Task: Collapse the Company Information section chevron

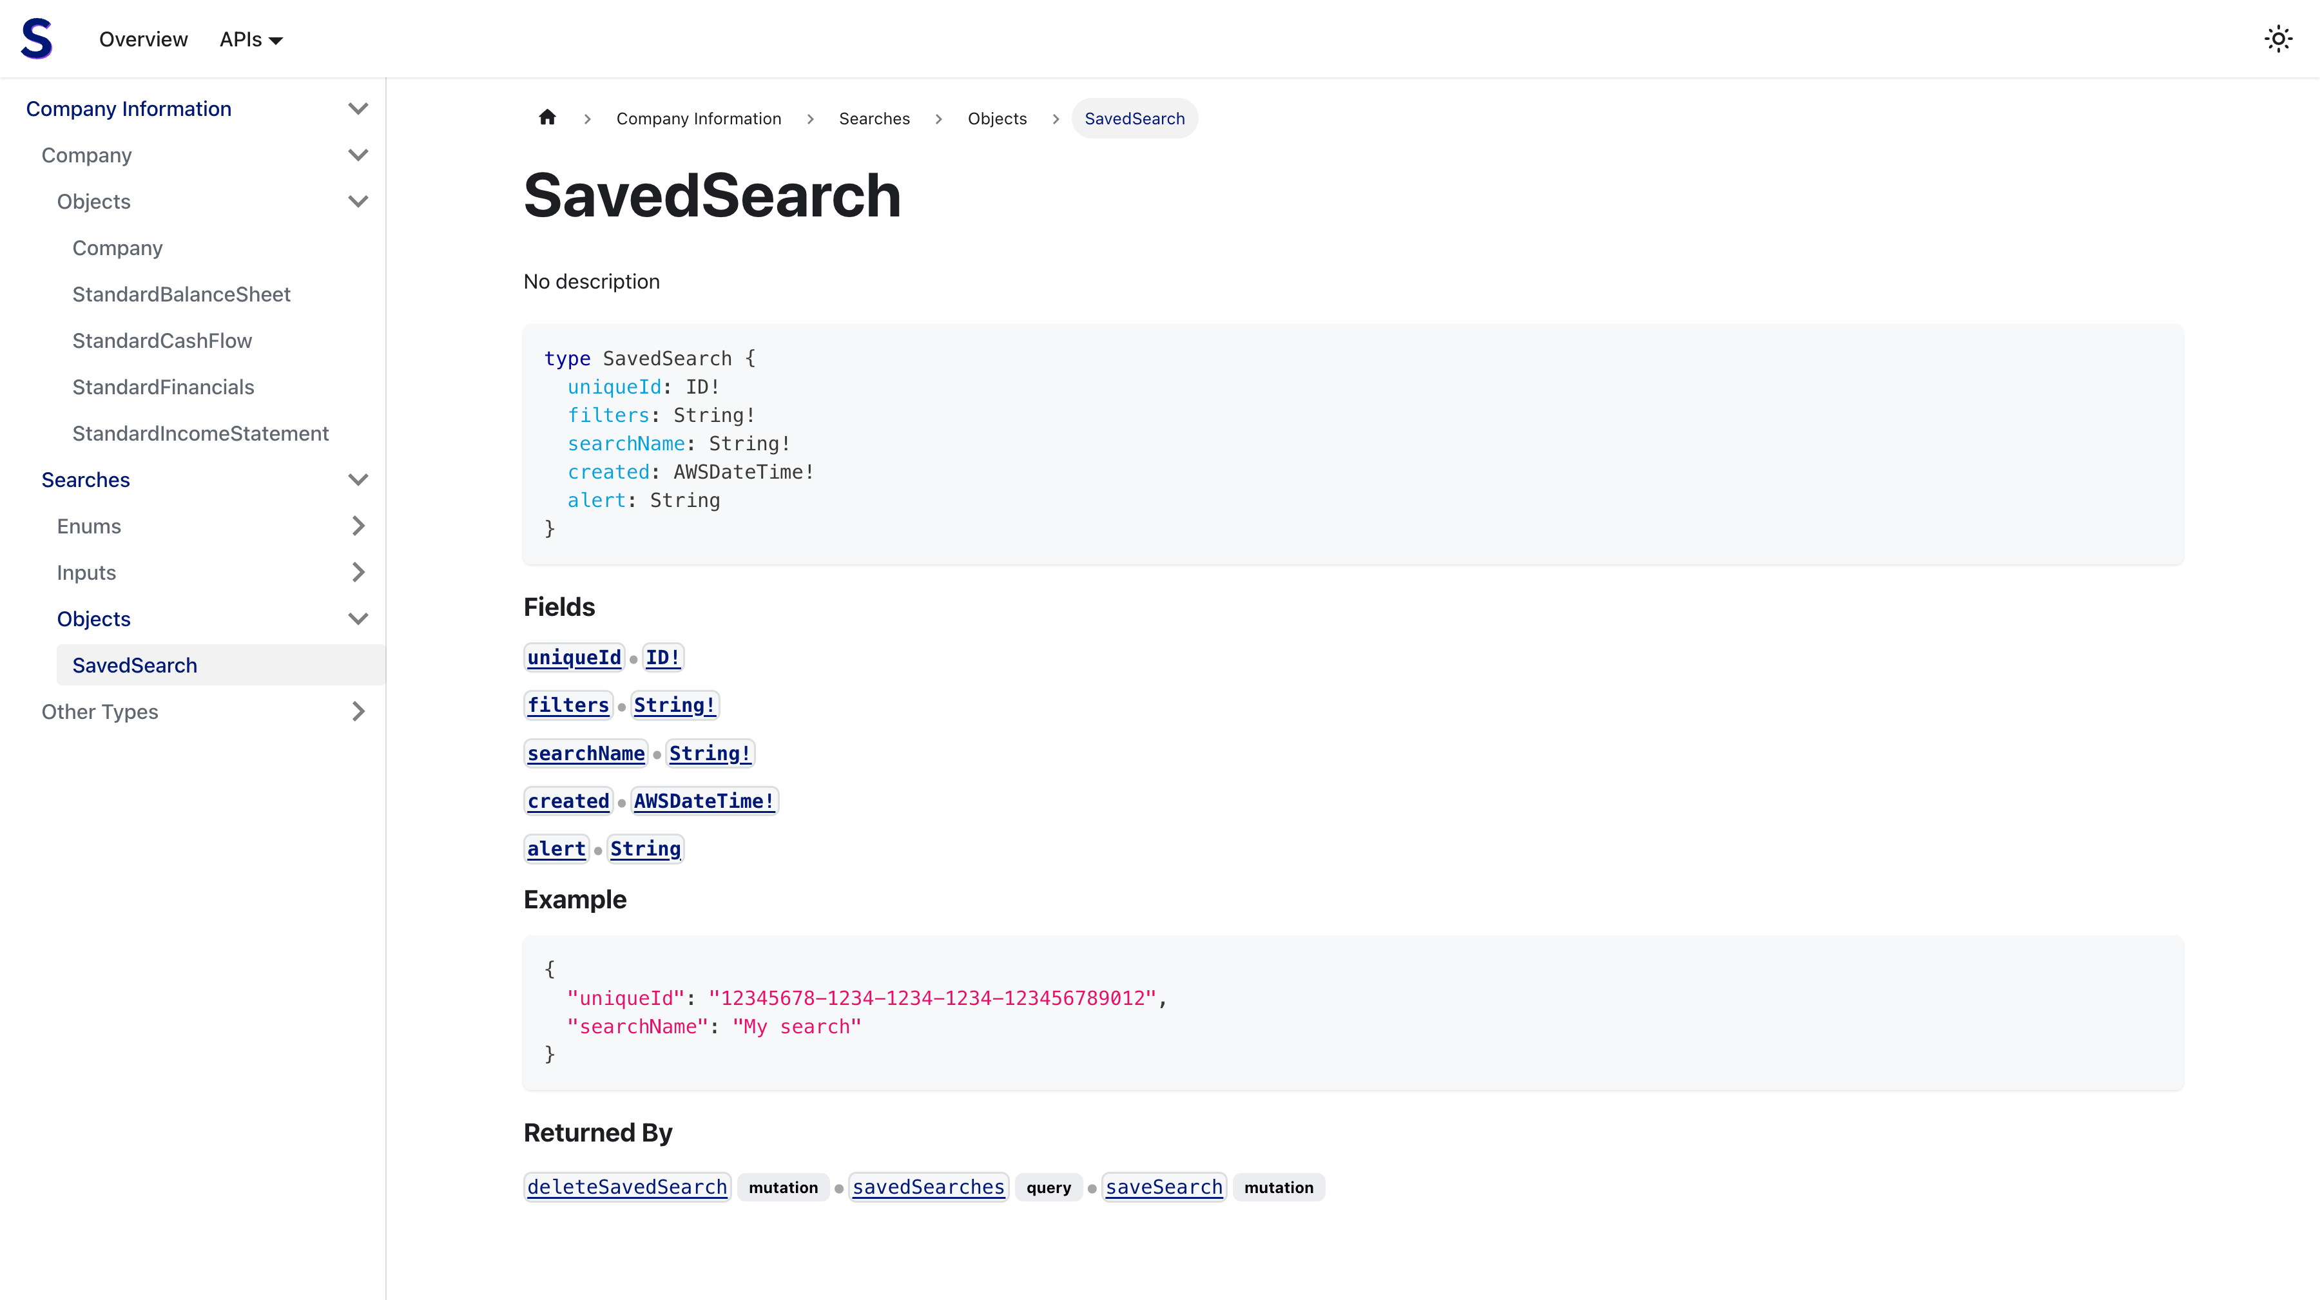Action: click(358, 109)
